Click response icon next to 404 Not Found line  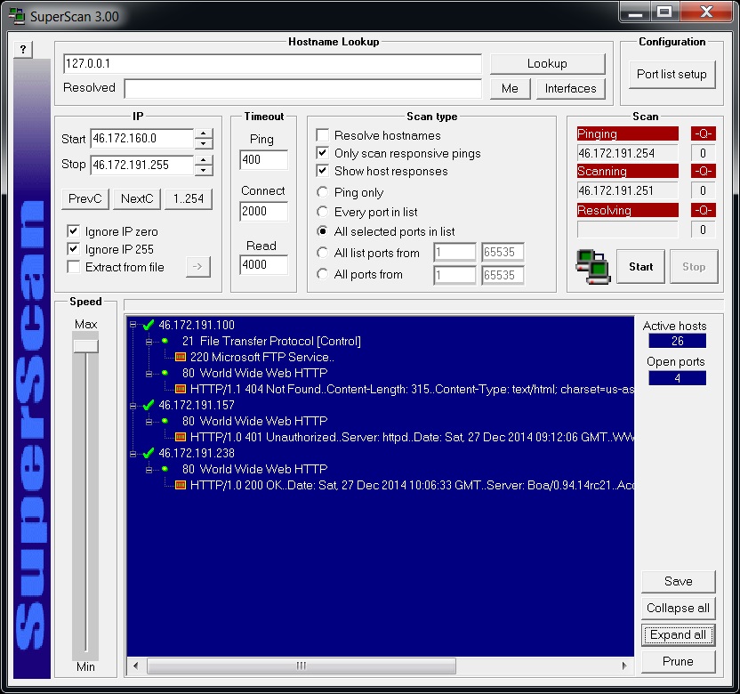(x=181, y=389)
